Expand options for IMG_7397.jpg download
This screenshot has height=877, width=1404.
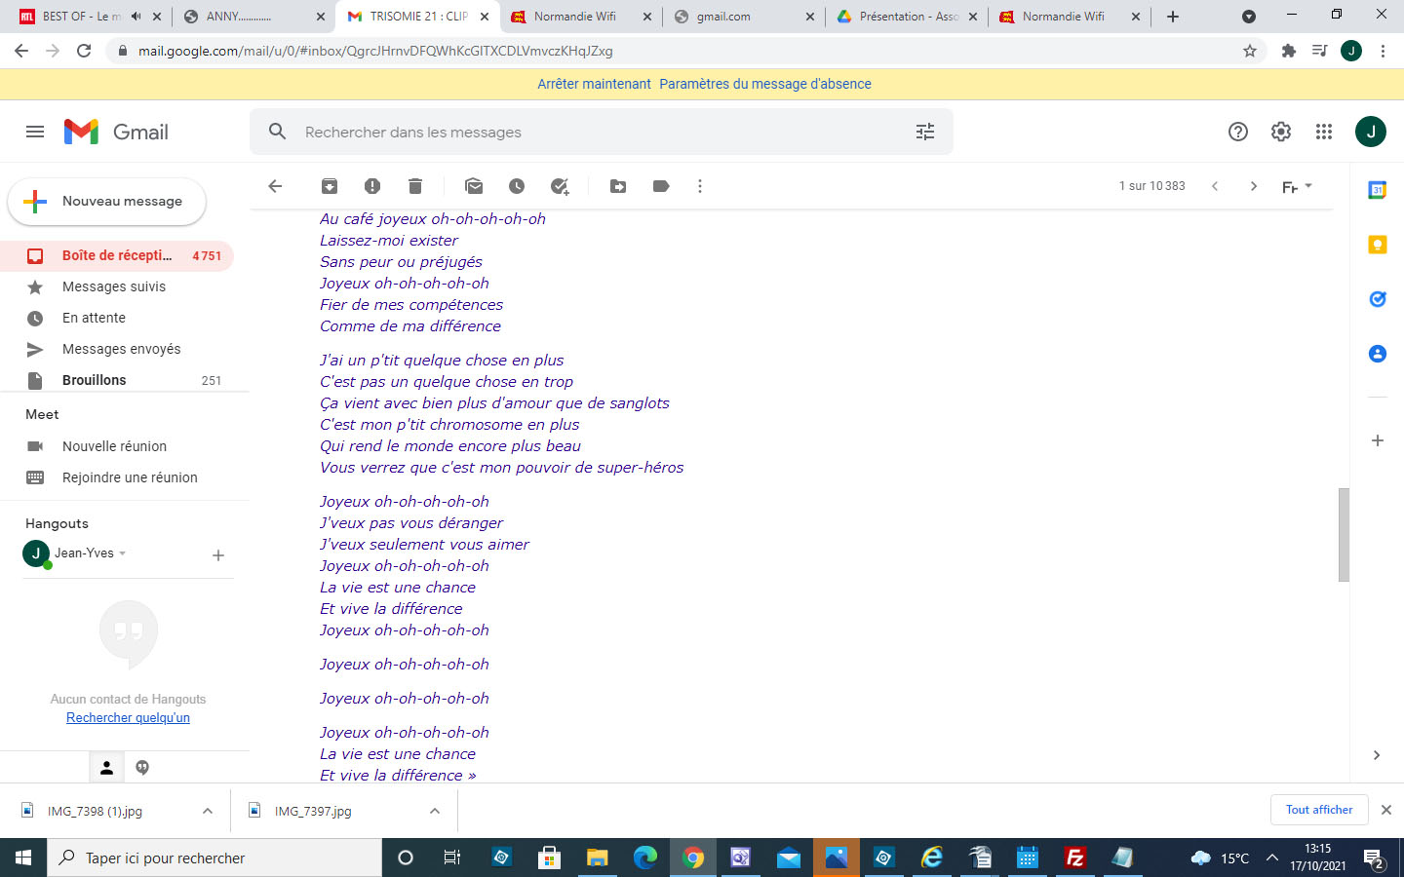point(435,811)
